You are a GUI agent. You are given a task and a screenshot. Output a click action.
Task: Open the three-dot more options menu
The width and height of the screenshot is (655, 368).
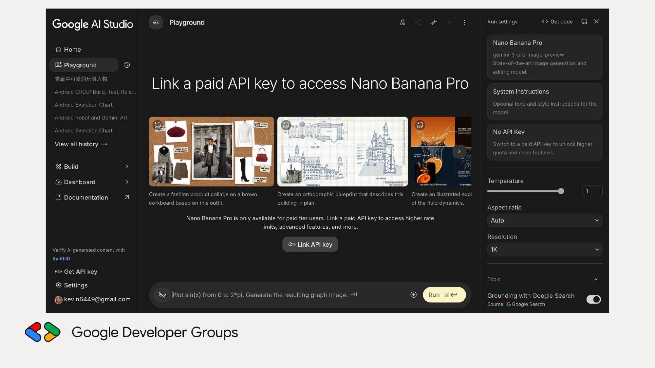pos(464,22)
